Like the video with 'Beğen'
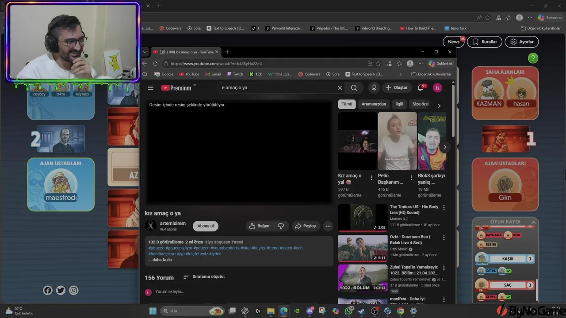This screenshot has width=566, height=318. point(259,226)
